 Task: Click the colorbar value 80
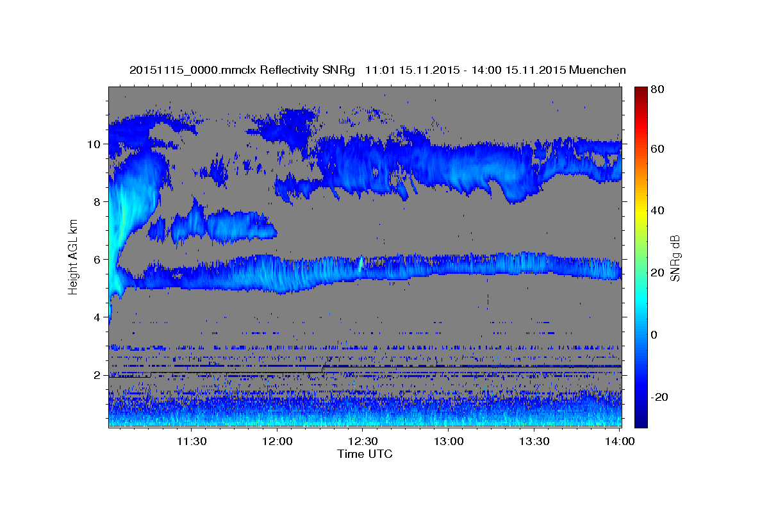click(657, 89)
